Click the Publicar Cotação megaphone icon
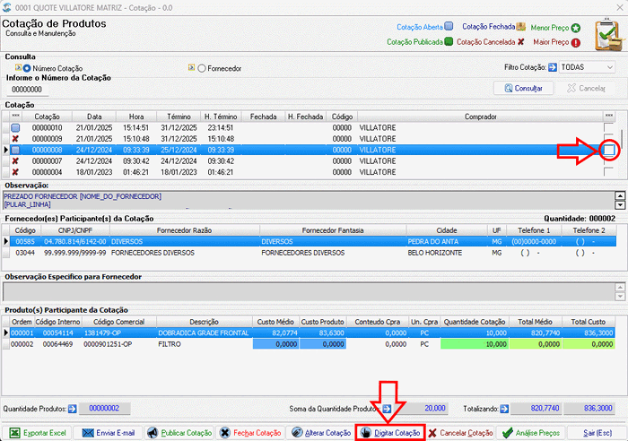This screenshot has height=441, width=628. (153, 433)
